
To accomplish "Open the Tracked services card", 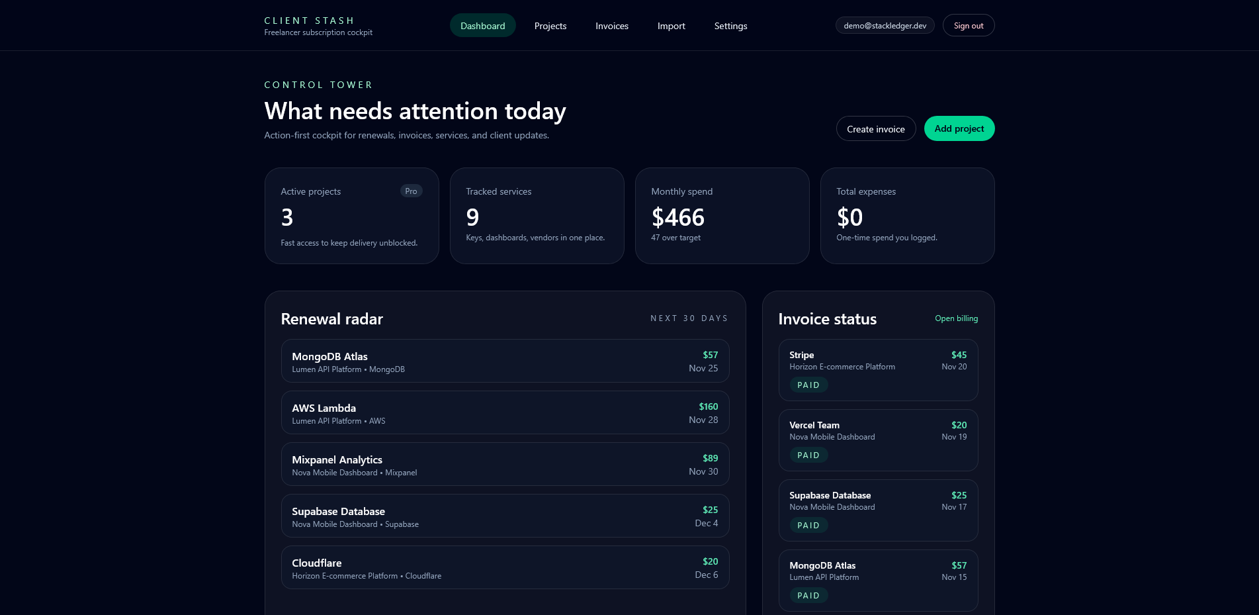I will coord(537,216).
